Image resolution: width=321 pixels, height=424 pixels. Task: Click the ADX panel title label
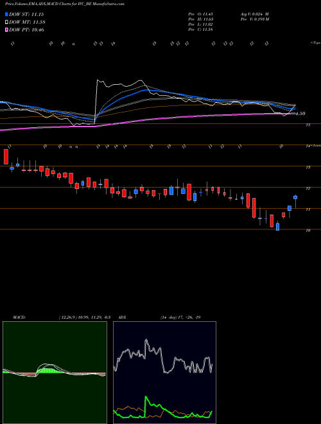[123, 317]
